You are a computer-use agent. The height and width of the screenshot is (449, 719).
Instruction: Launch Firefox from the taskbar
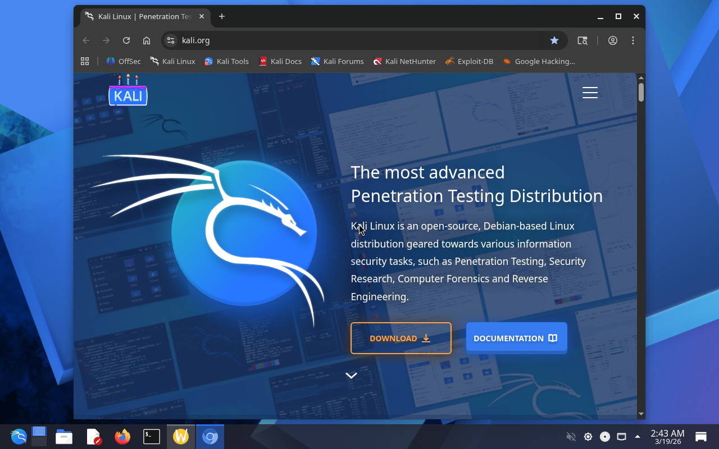[x=122, y=437]
